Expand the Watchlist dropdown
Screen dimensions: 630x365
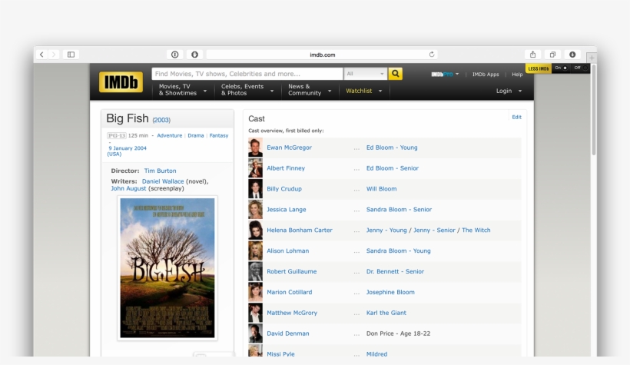363,91
